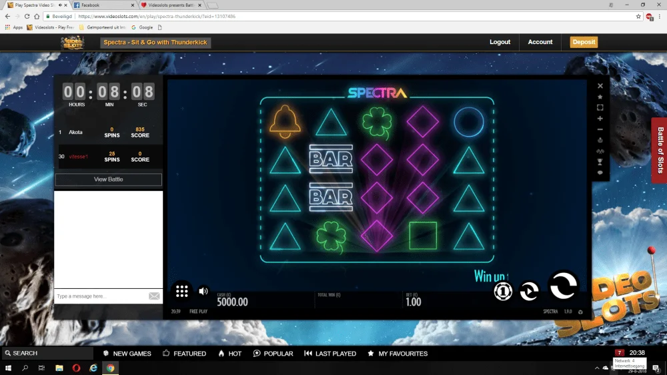The width and height of the screenshot is (667, 375).
Task: Open chat bubble icon in game sidebar
Action: [600, 173]
